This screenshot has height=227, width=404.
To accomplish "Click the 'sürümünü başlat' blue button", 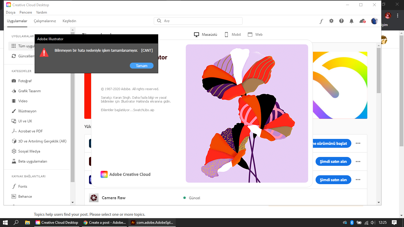I will [332, 144].
